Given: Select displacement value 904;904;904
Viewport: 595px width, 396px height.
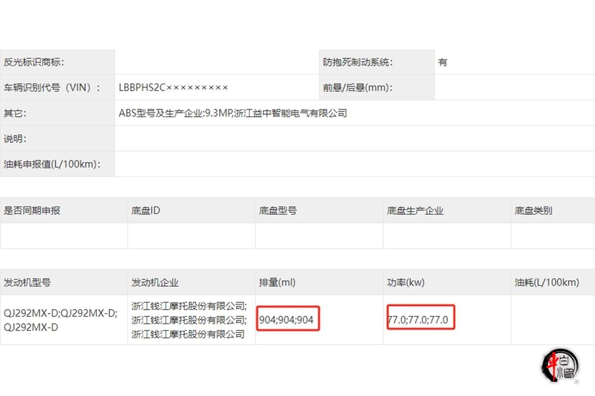Looking at the screenshot, I should point(286,320).
